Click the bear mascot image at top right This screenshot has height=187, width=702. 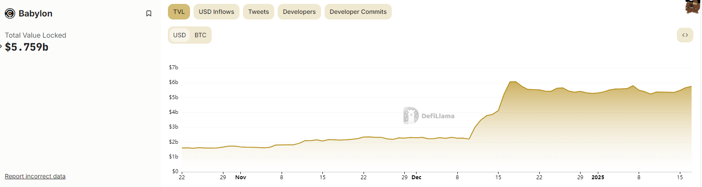click(693, 6)
